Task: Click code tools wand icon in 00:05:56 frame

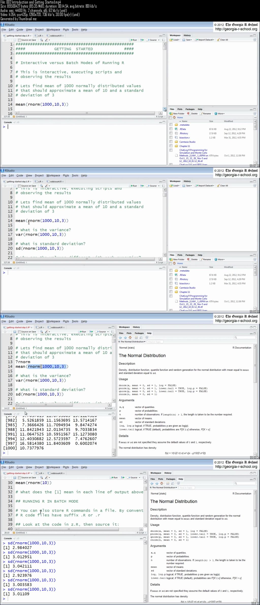Action: point(47,186)
